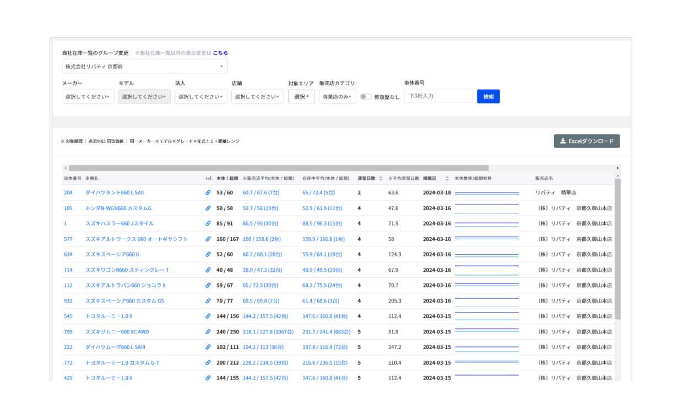Screen dimensions: 683x418
Task: Click the 販売店名 column header
Action: pyautogui.click(x=544, y=178)
